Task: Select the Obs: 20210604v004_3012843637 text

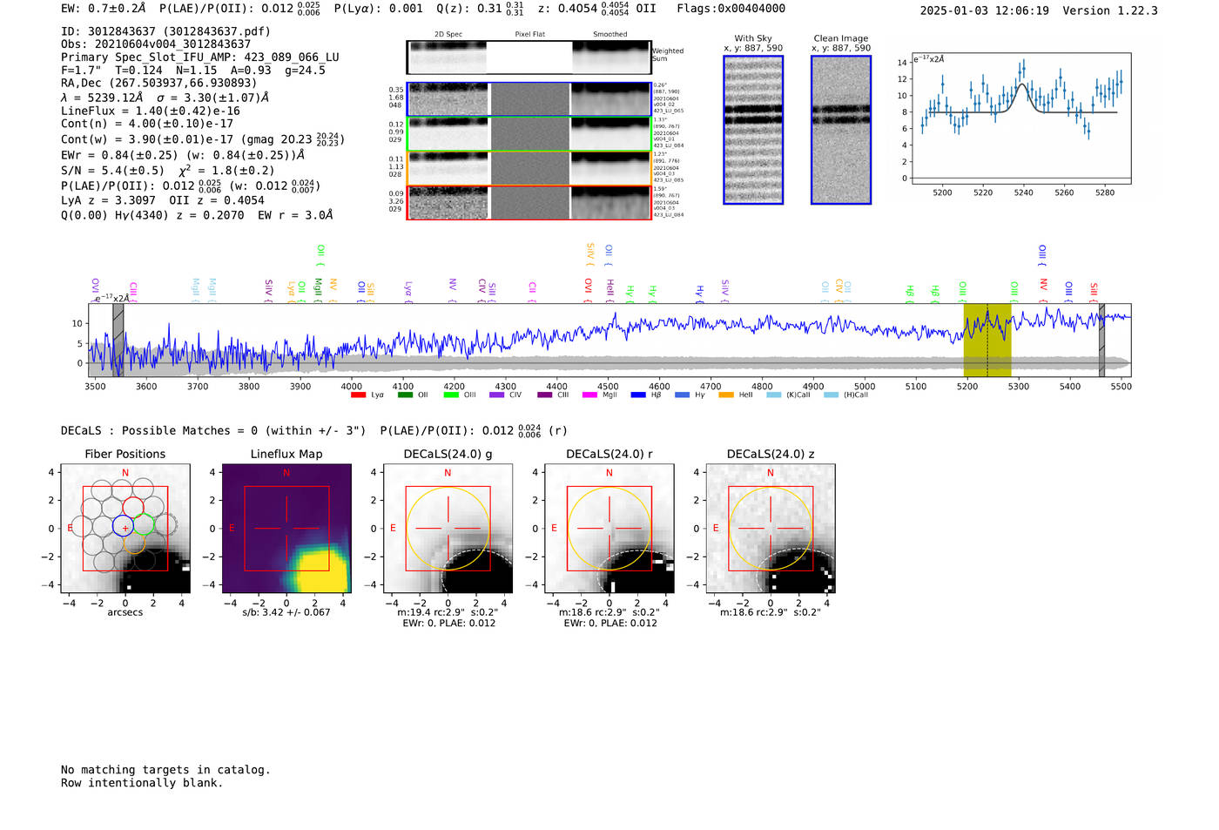Action: (156, 44)
